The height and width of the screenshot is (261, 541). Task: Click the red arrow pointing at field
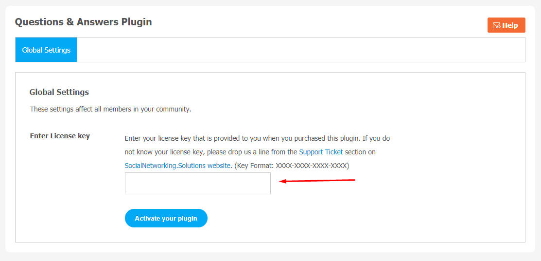click(x=317, y=181)
